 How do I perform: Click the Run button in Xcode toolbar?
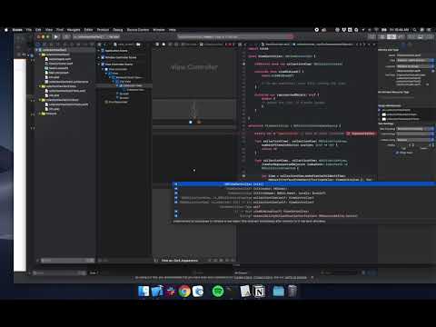click(56, 36)
